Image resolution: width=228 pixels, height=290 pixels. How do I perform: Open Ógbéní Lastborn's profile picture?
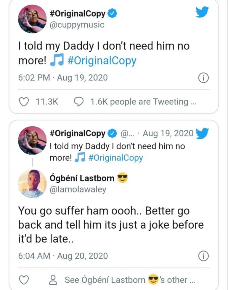[x=32, y=184]
